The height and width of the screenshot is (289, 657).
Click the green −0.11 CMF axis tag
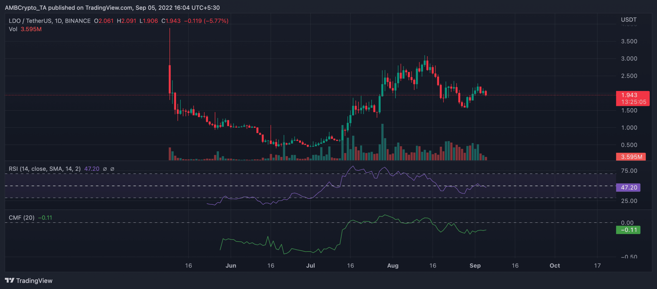628,230
